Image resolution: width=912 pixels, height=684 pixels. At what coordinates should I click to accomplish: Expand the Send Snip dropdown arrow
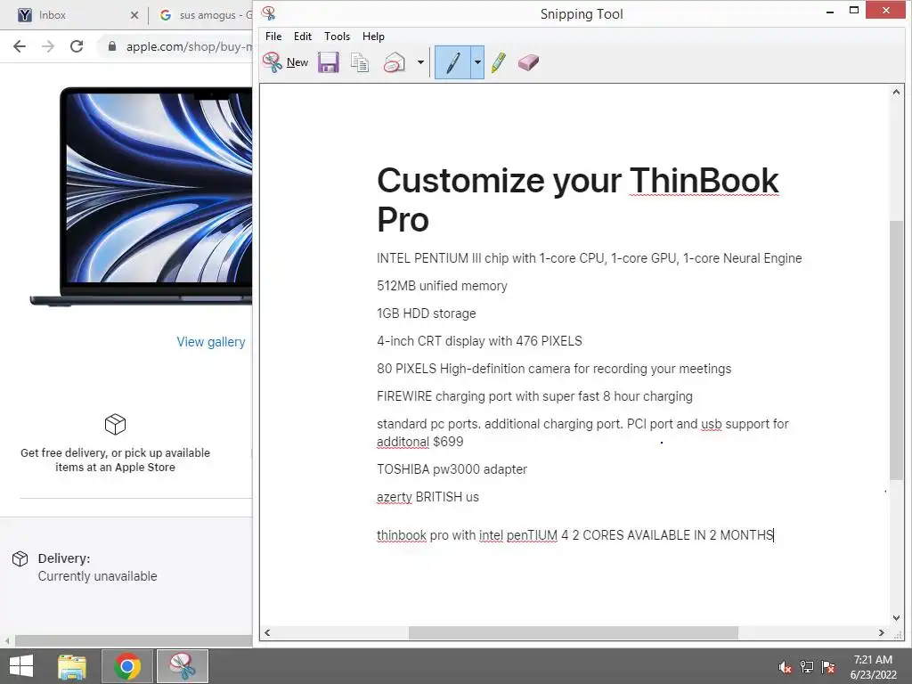(x=420, y=62)
